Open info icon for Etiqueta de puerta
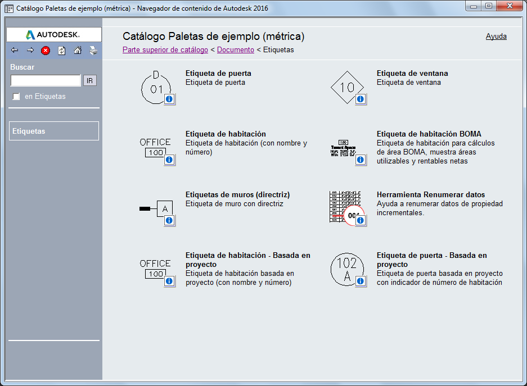Viewport: 527px width, 386px height. coord(169,99)
